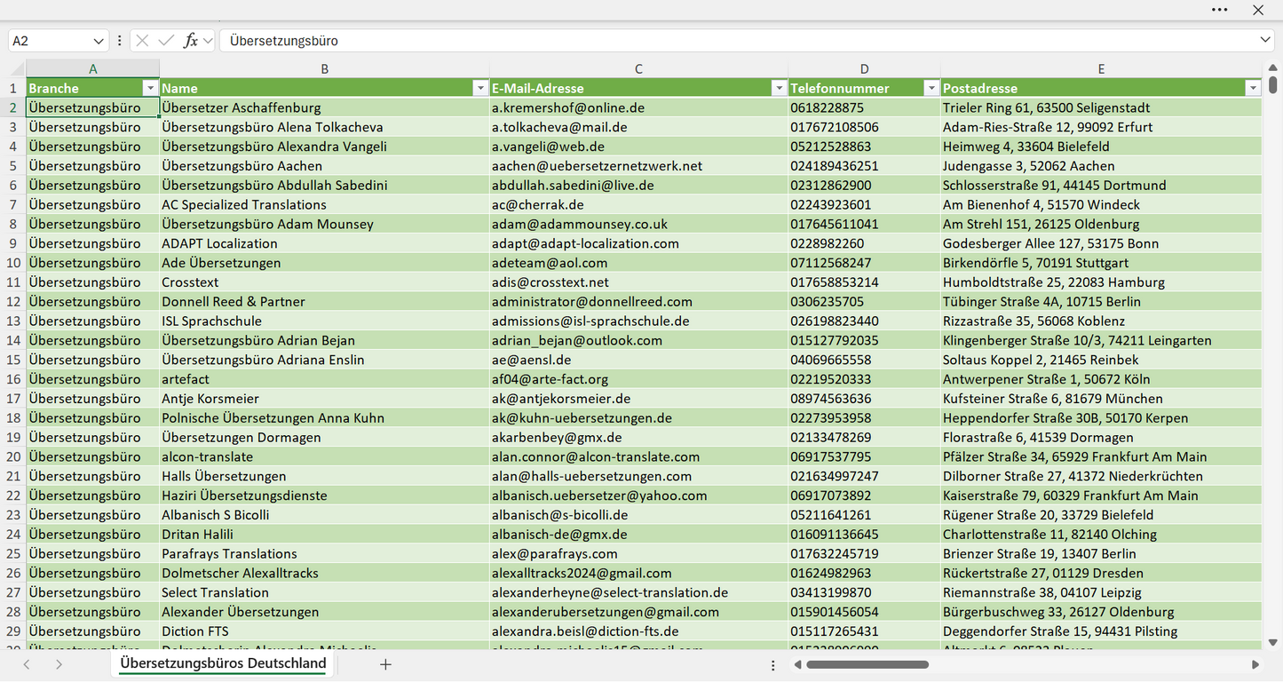This screenshot has width=1283, height=682.
Task: Click the next sheet navigation arrow
Action: [59, 664]
